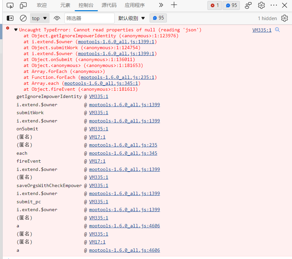Switch to the 元素 tab

point(65,5)
